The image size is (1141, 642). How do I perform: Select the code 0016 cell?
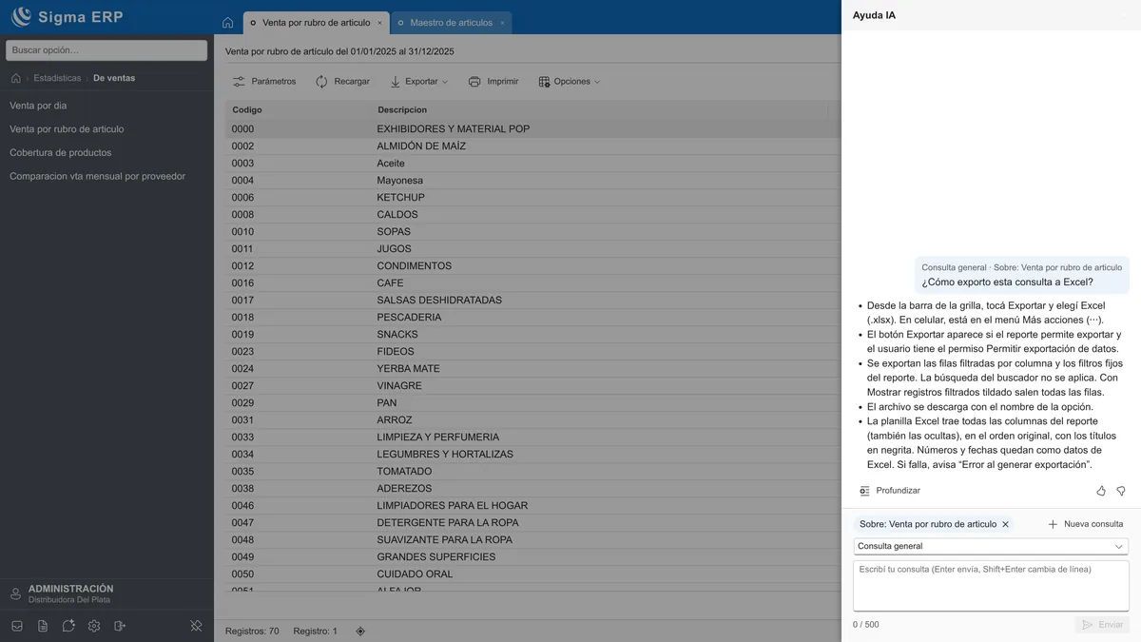[x=298, y=282]
